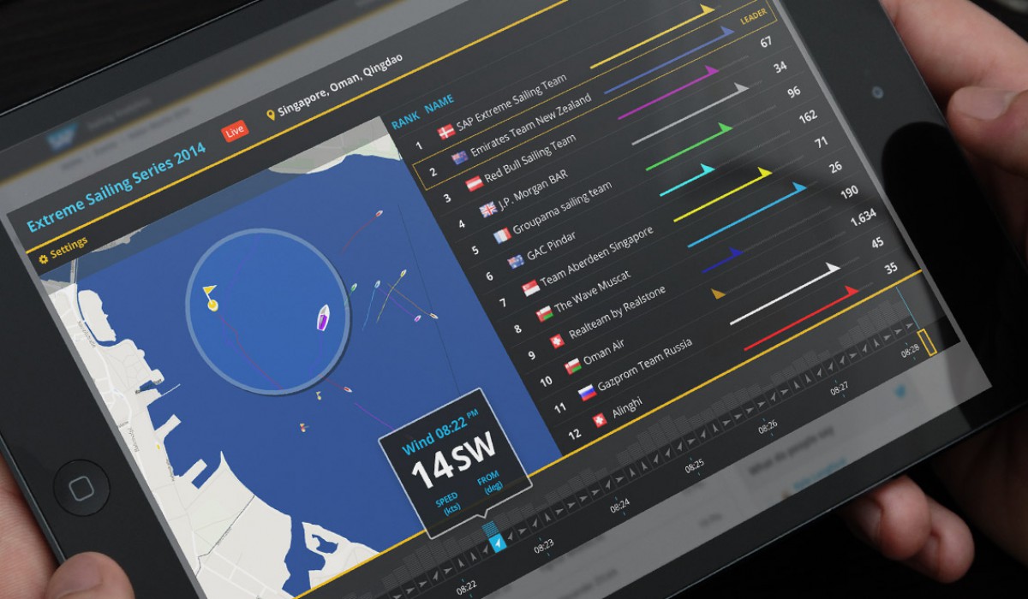Open the Settings gear icon
1028x599 pixels.
pyautogui.click(x=44, y=258)
